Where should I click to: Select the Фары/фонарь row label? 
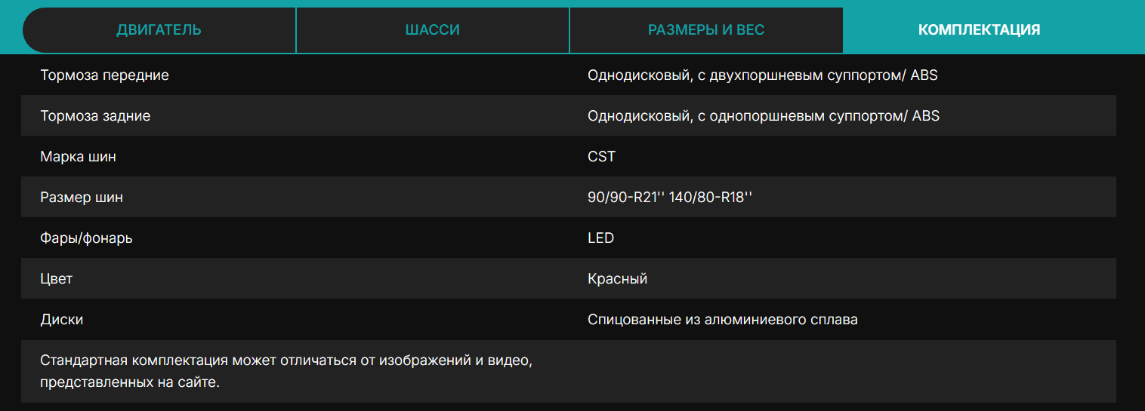(86, 238)
